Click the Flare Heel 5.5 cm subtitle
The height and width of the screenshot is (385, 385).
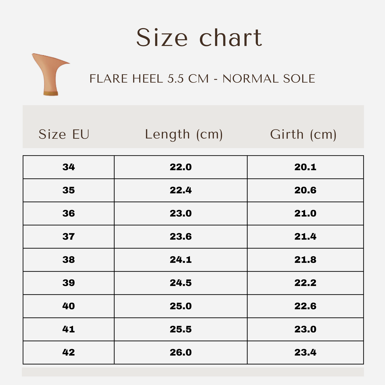pos(202,79)
